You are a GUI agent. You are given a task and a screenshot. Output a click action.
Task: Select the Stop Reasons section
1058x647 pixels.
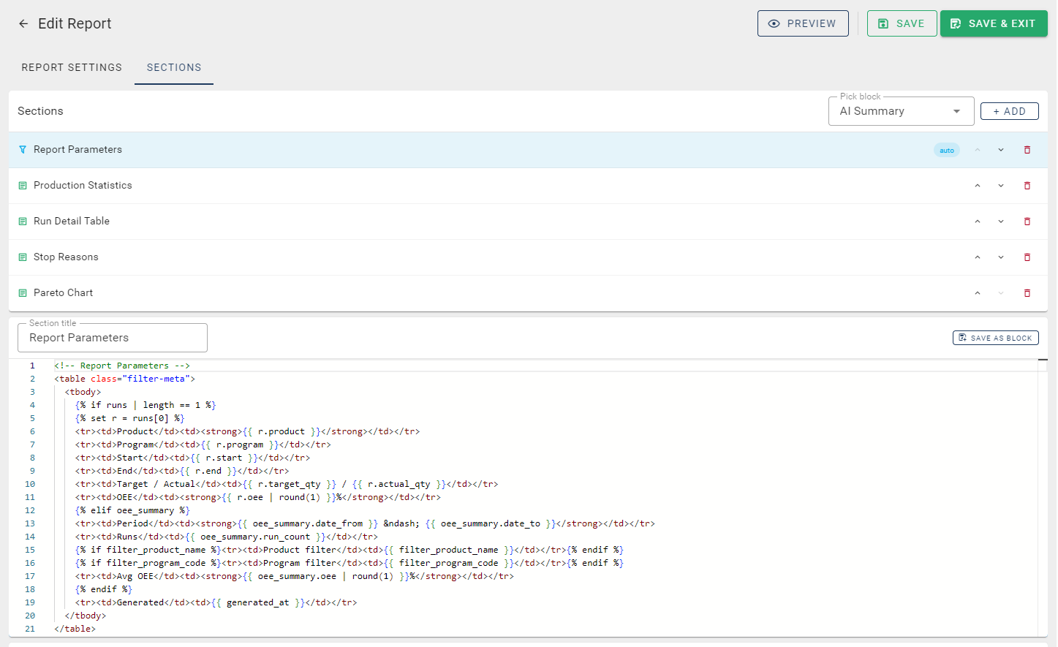click(x=528, y=257)
